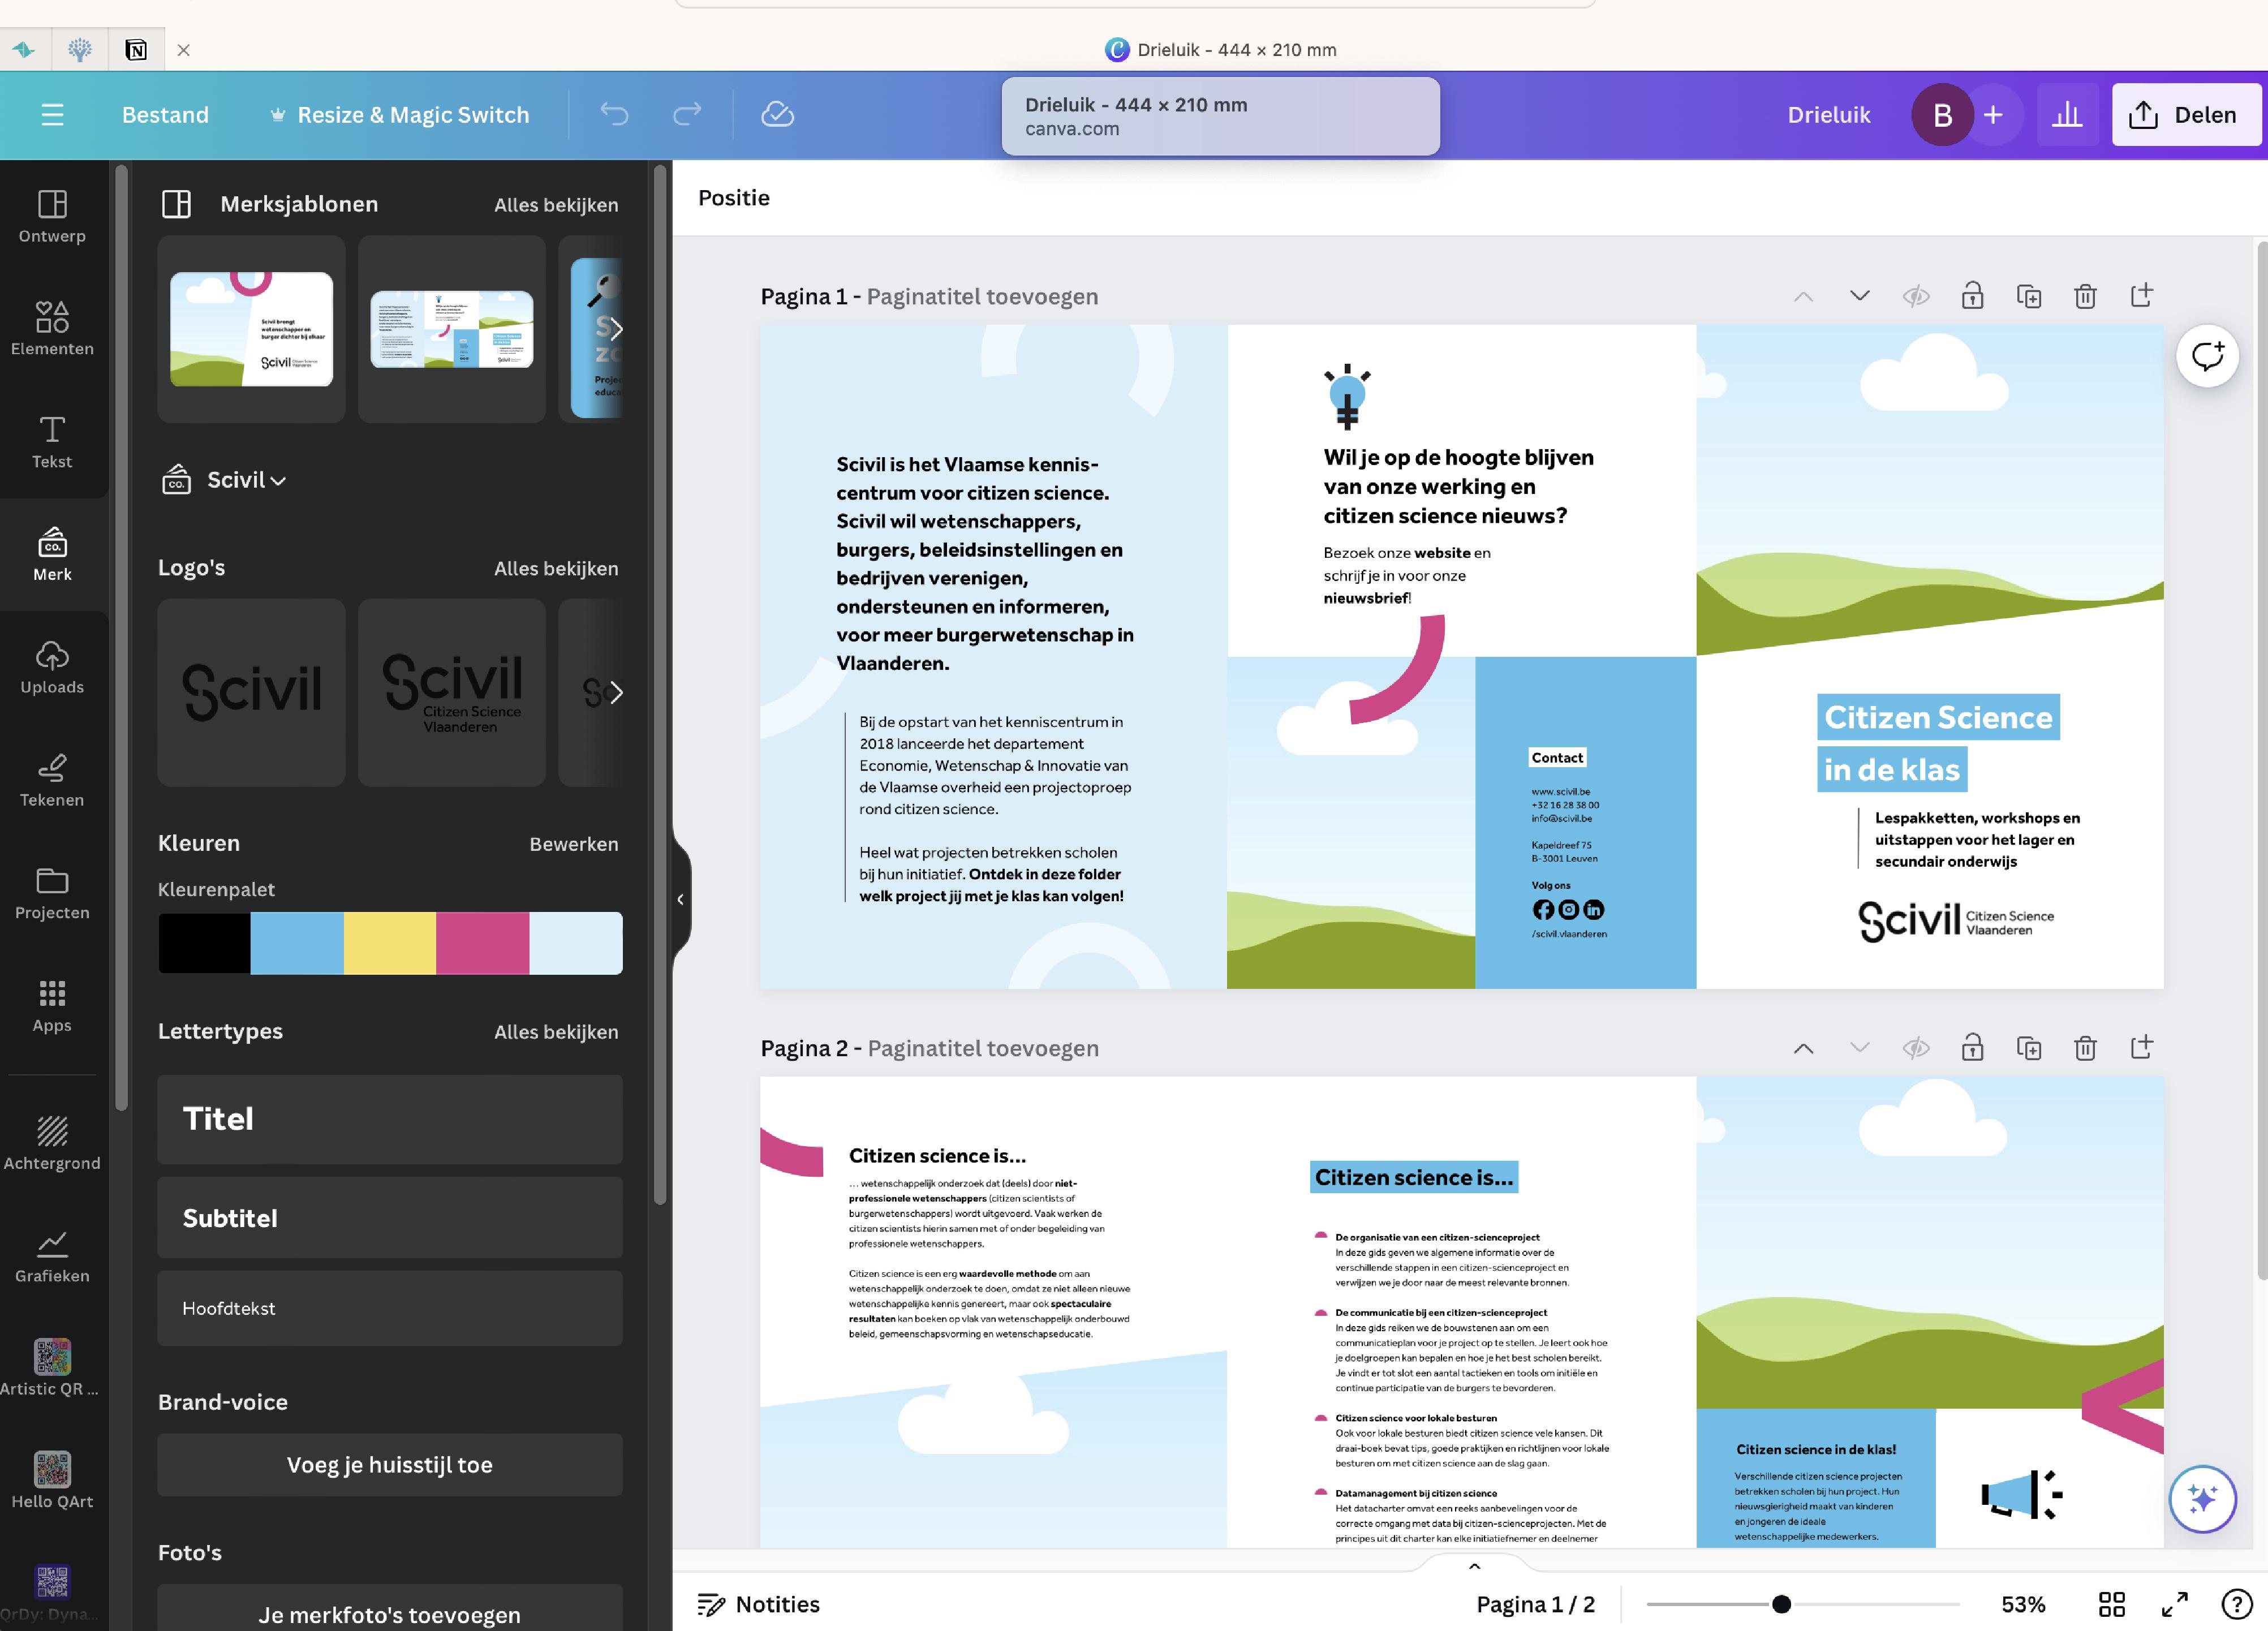Select the pink brand color swatch
The width and height of the screenshot is (2268, 1631).
click(x=482, y=943)
